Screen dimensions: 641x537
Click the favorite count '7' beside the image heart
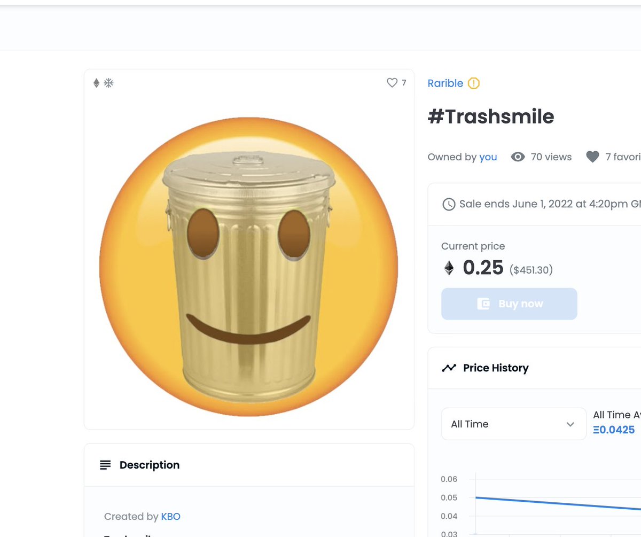404,83
